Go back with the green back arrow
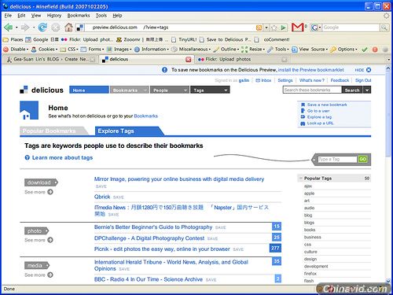 (x=9, y=28)
